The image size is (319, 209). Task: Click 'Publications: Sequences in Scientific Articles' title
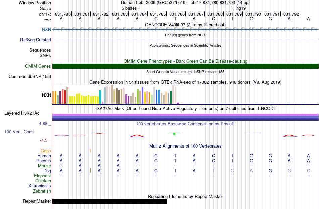pyautogui.click(x=185, y=45)
